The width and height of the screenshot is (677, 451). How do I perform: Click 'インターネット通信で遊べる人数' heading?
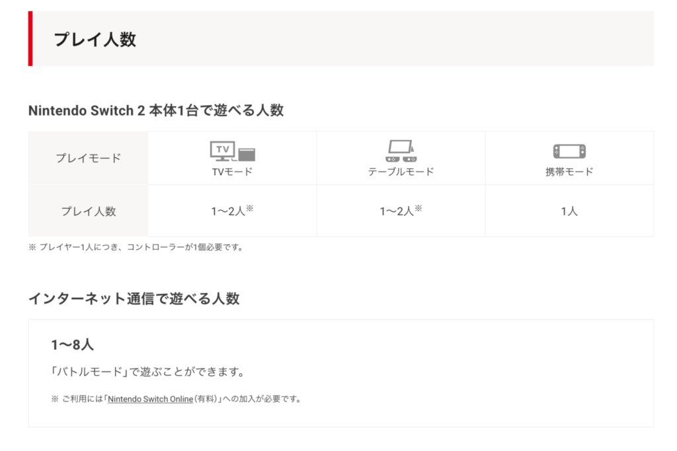(134, 298)
